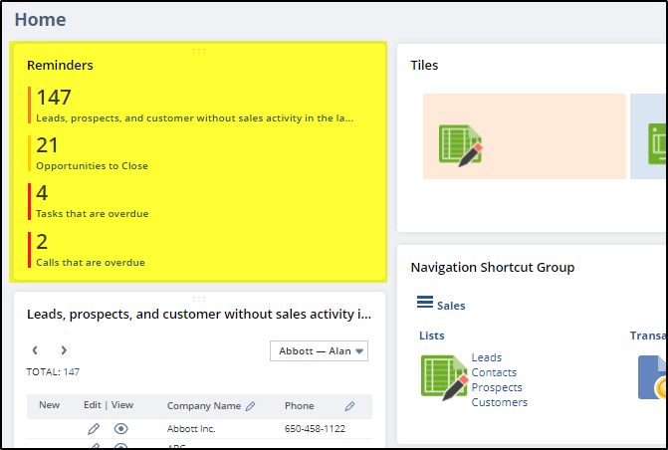The height and width of the screenshot is (450, 668).
Task: Open the Leads shortcut link
Action: pos(487,357)
